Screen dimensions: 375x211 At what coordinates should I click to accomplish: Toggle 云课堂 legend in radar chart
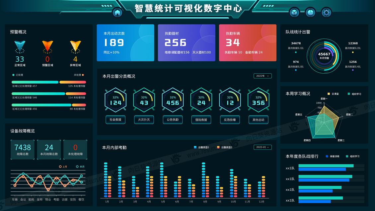[x=333, y=94]
